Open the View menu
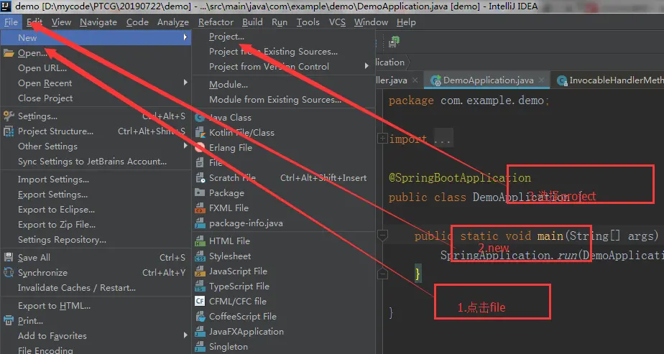This screenshot has width=664, height=354. (61, 22)
